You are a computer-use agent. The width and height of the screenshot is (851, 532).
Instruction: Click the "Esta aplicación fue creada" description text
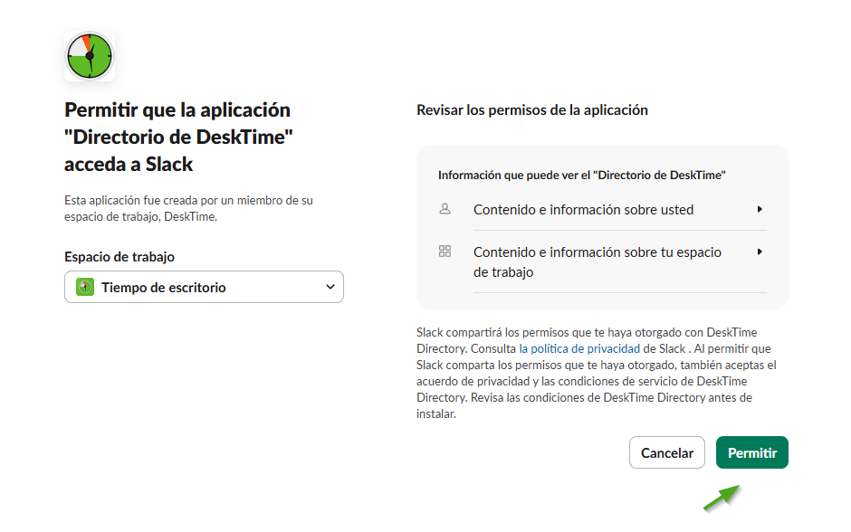pos(188,208)
